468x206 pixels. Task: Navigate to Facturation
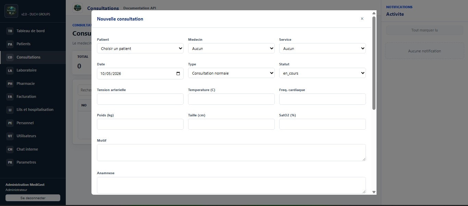pos(33,97)
